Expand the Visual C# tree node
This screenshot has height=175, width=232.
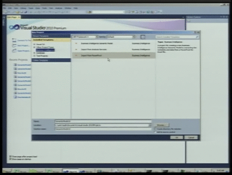pos(34,44)
